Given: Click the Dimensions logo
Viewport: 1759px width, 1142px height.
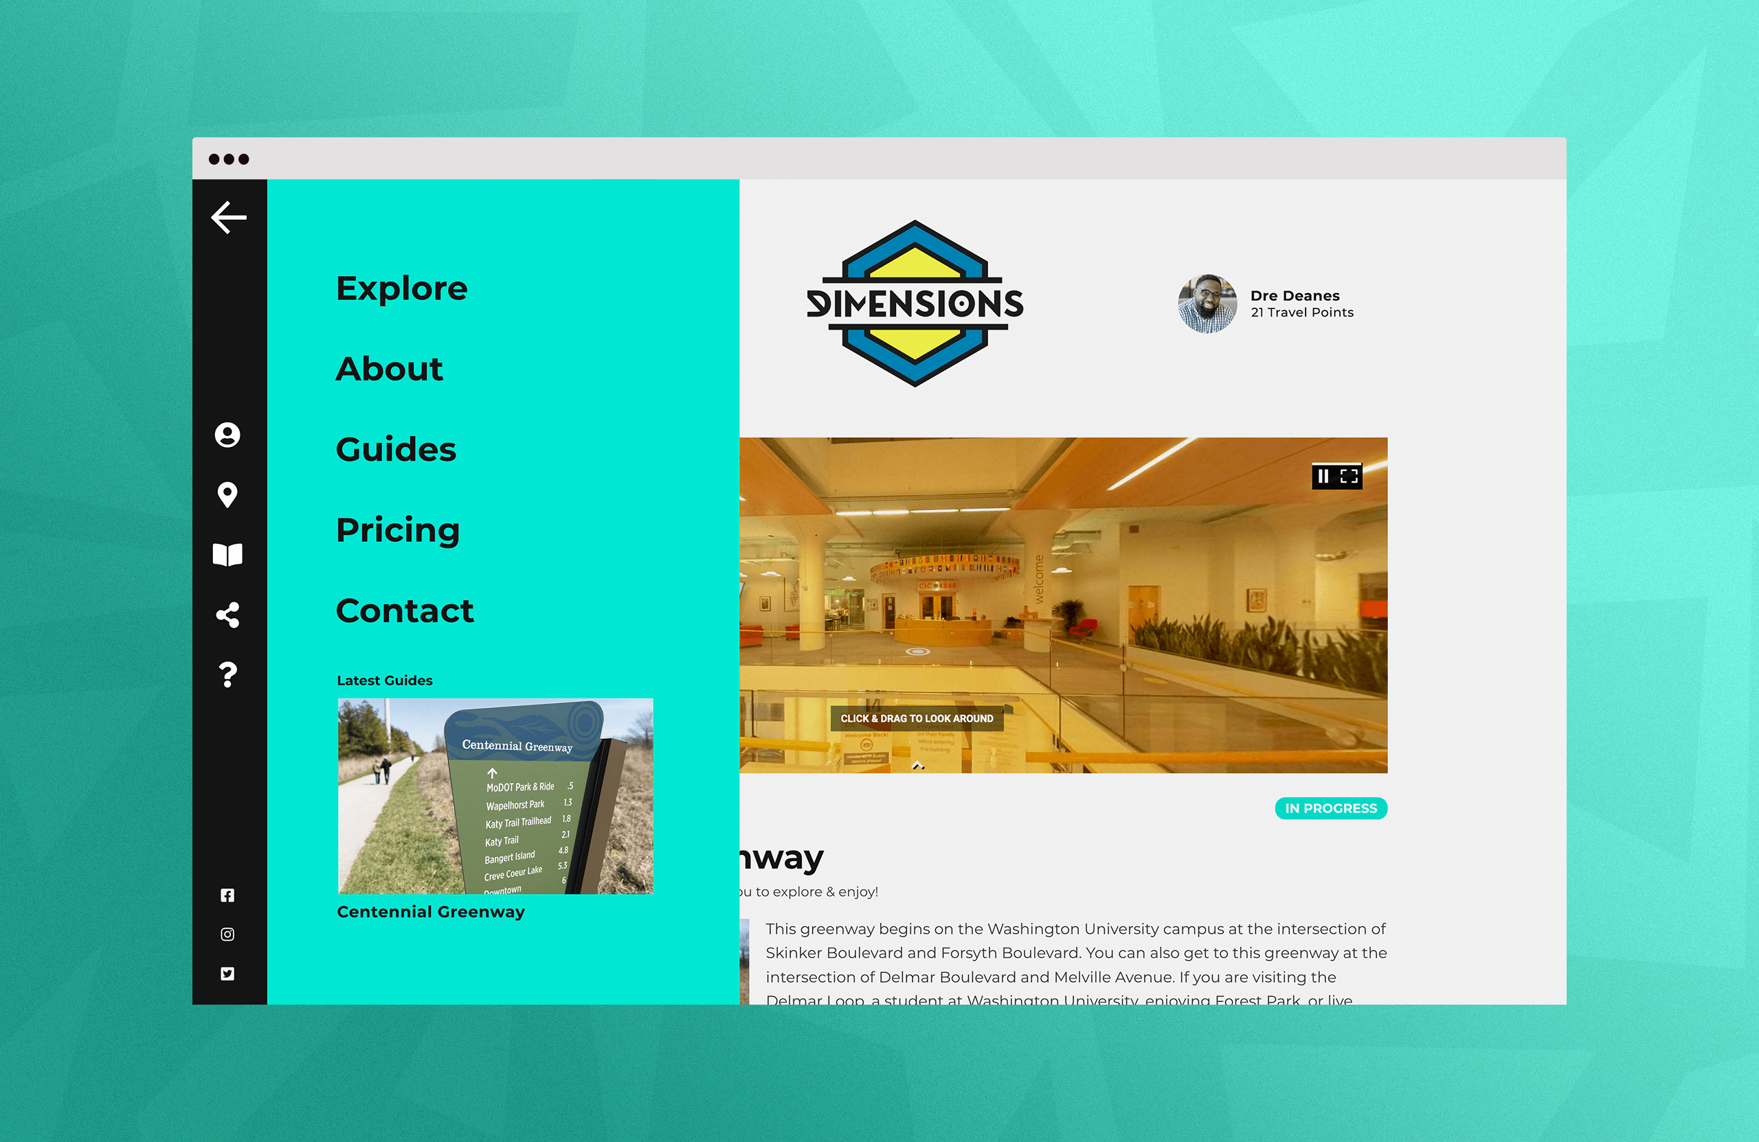Looking at the screenshot, I should click(x=915, y=304).
